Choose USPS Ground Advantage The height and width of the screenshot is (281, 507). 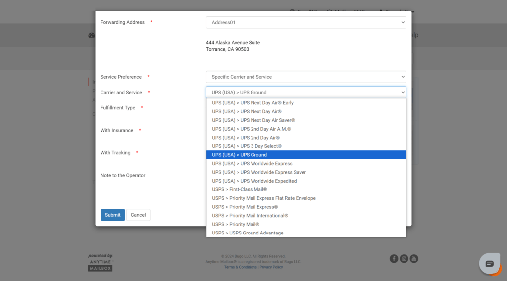click(306, 233)
